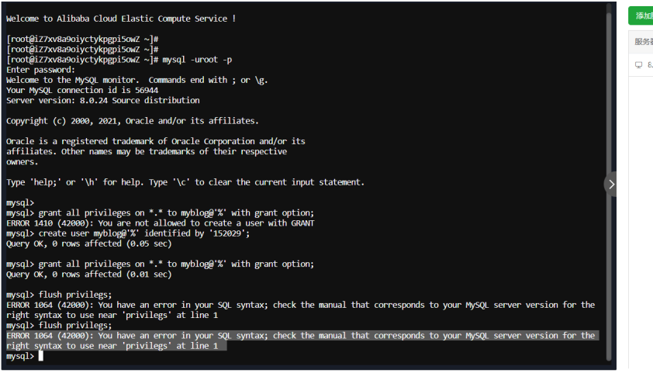Click the 'Your MySQL connection id is 56944' line
Image resolution: width=653 pixels, height=373 pixels.
[x=81, y=90]
